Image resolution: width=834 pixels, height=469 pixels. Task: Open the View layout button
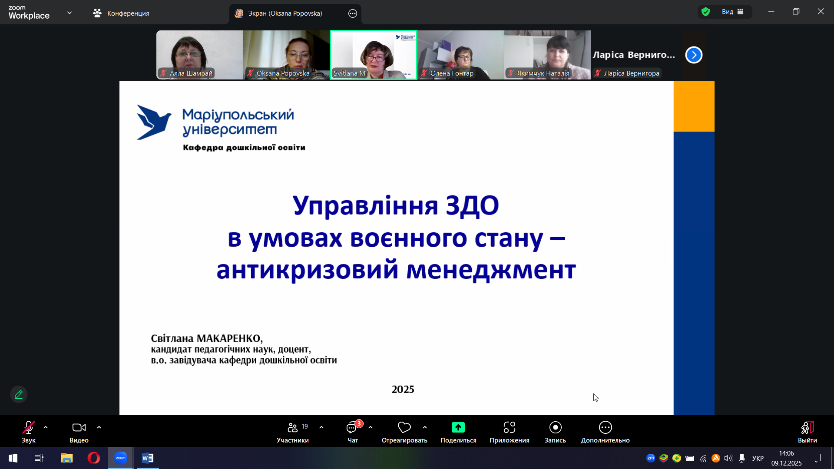click(x=733, y=12)
